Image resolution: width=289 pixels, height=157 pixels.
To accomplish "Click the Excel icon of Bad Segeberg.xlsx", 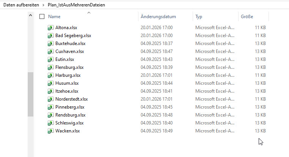I will pos(50,36).
